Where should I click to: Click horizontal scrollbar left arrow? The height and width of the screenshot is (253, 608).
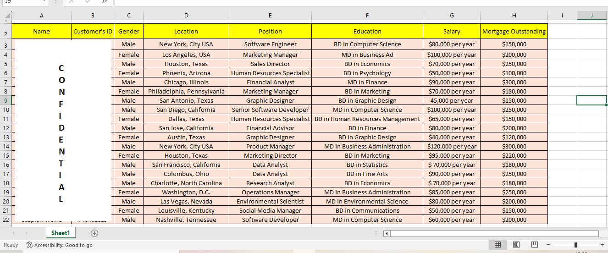(x=387, y=233)
